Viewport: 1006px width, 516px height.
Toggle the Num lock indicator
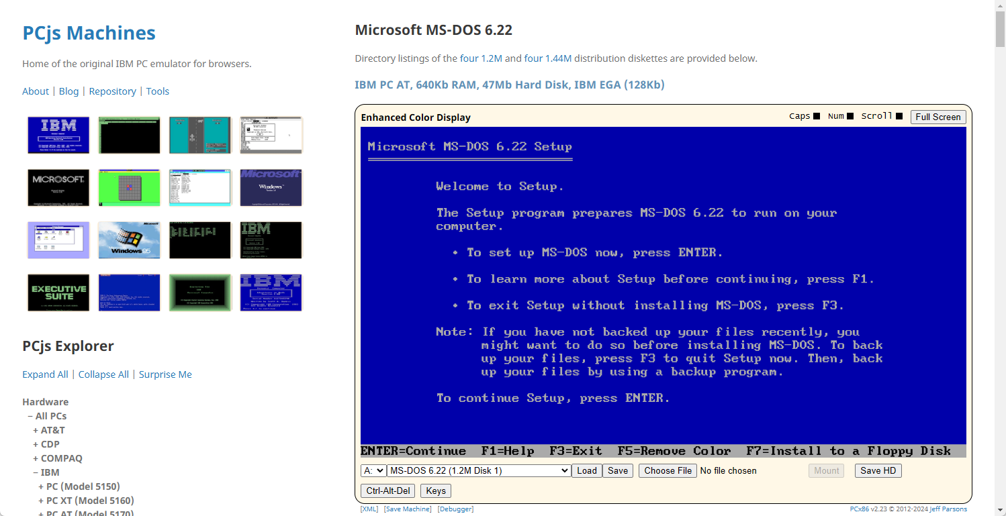click(850, 116)
